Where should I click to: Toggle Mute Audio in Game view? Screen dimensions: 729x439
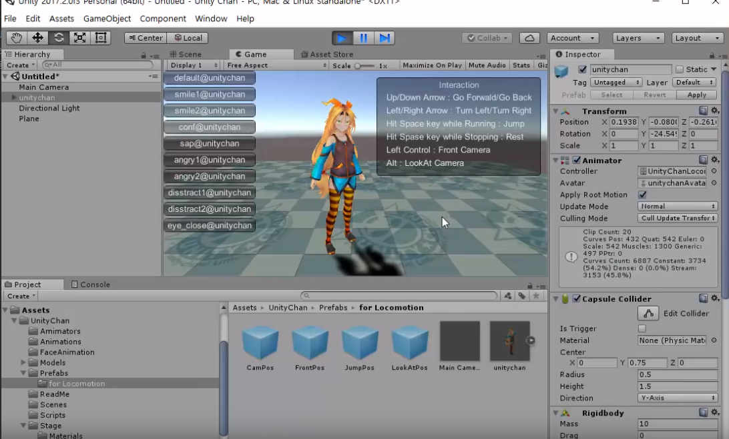coord(487,65)
